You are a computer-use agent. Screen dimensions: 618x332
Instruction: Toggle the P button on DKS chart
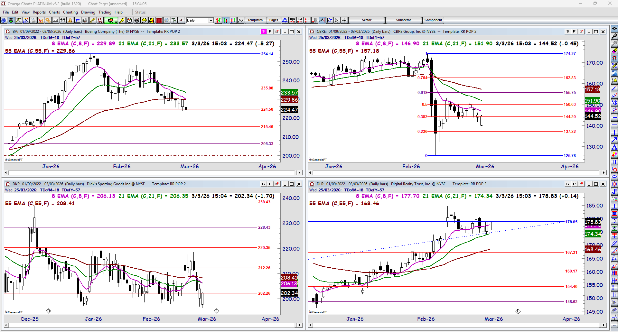tap(270, 184)
